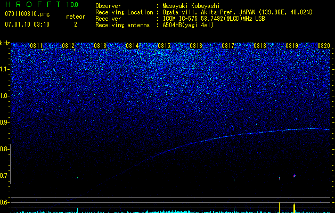Screen dimensions: 335x213
Task: Click the Receiving antenna label
Action: tap(122, 25)
